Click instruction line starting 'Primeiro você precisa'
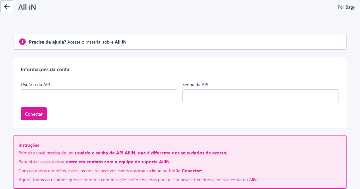Image resolution: width=360 pixels, height=189 pixels. click(x=123, y=153)
